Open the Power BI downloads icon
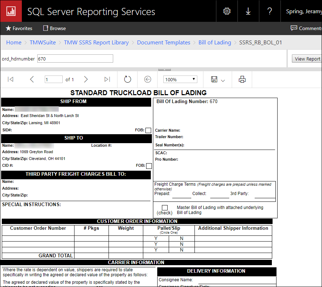 [x=248, y=11]
